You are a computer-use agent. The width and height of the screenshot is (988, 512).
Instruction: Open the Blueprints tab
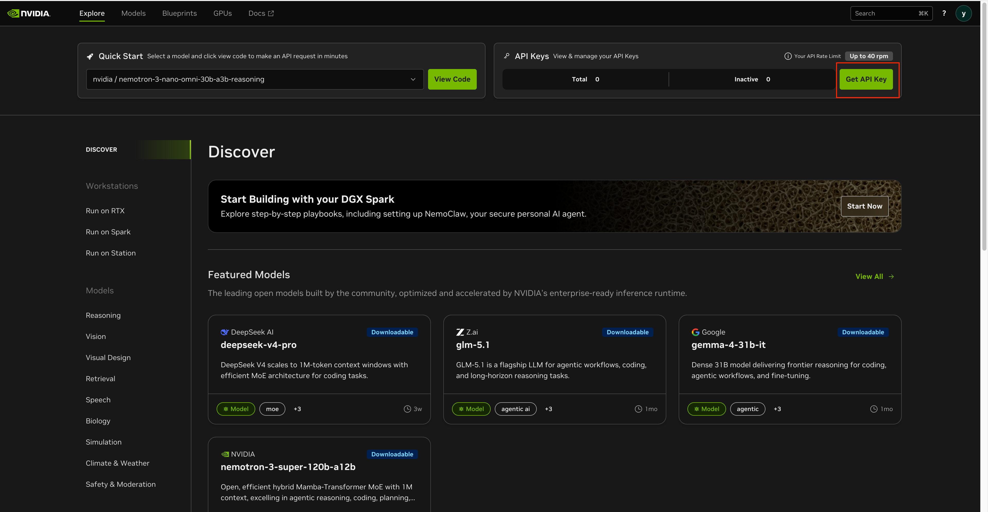coord(180,13)
